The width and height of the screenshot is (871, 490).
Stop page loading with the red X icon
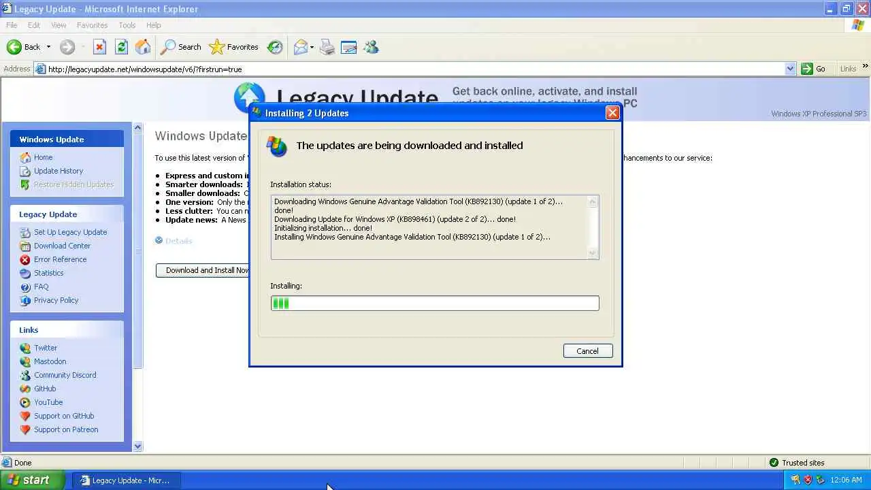(x=99, y=47)
